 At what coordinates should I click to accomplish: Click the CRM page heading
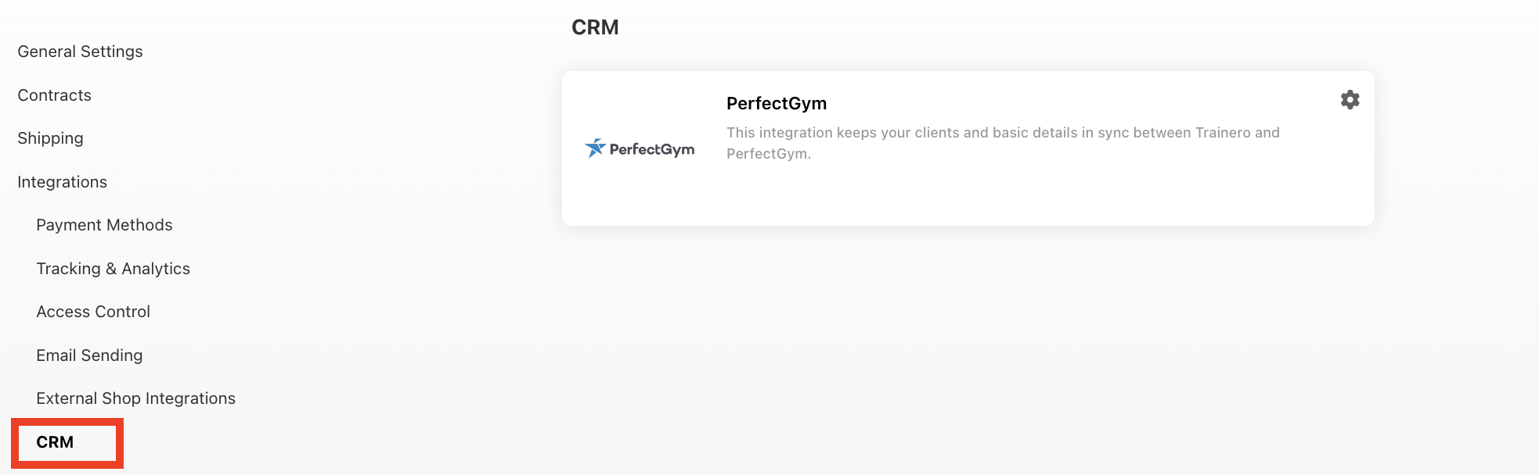595,27
